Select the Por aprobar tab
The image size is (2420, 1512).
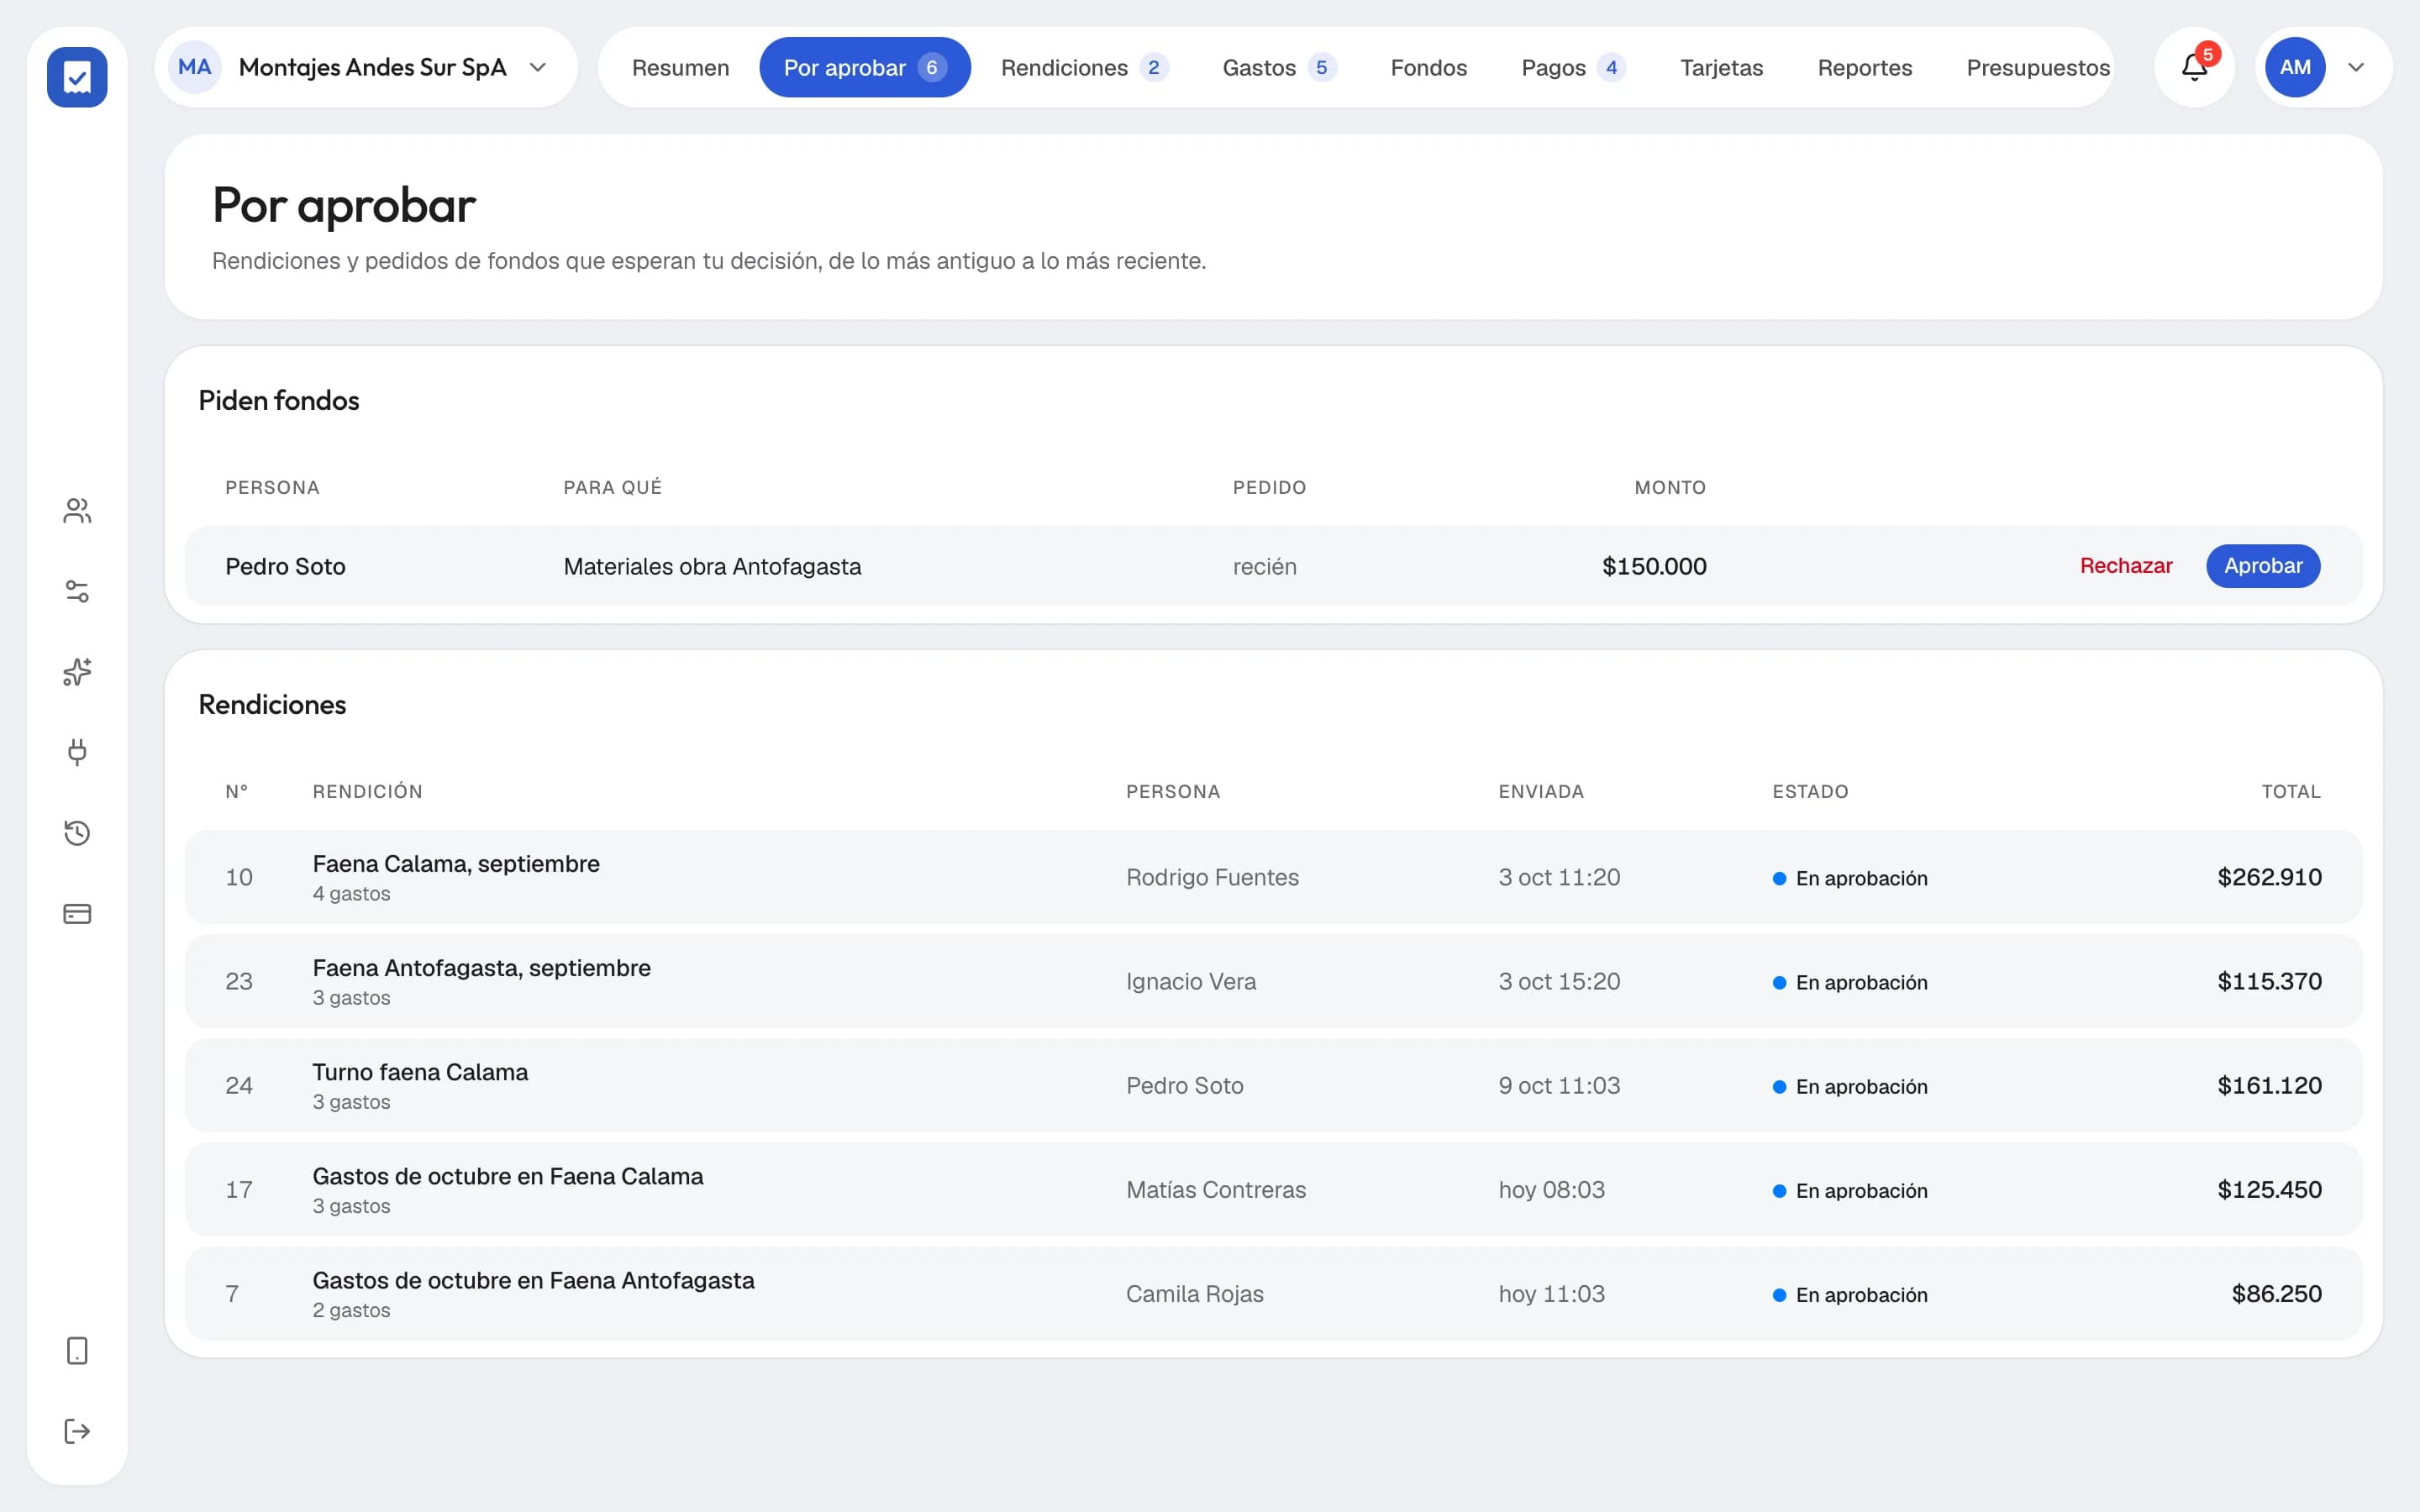pyautogui.click(x=865, y=68)
